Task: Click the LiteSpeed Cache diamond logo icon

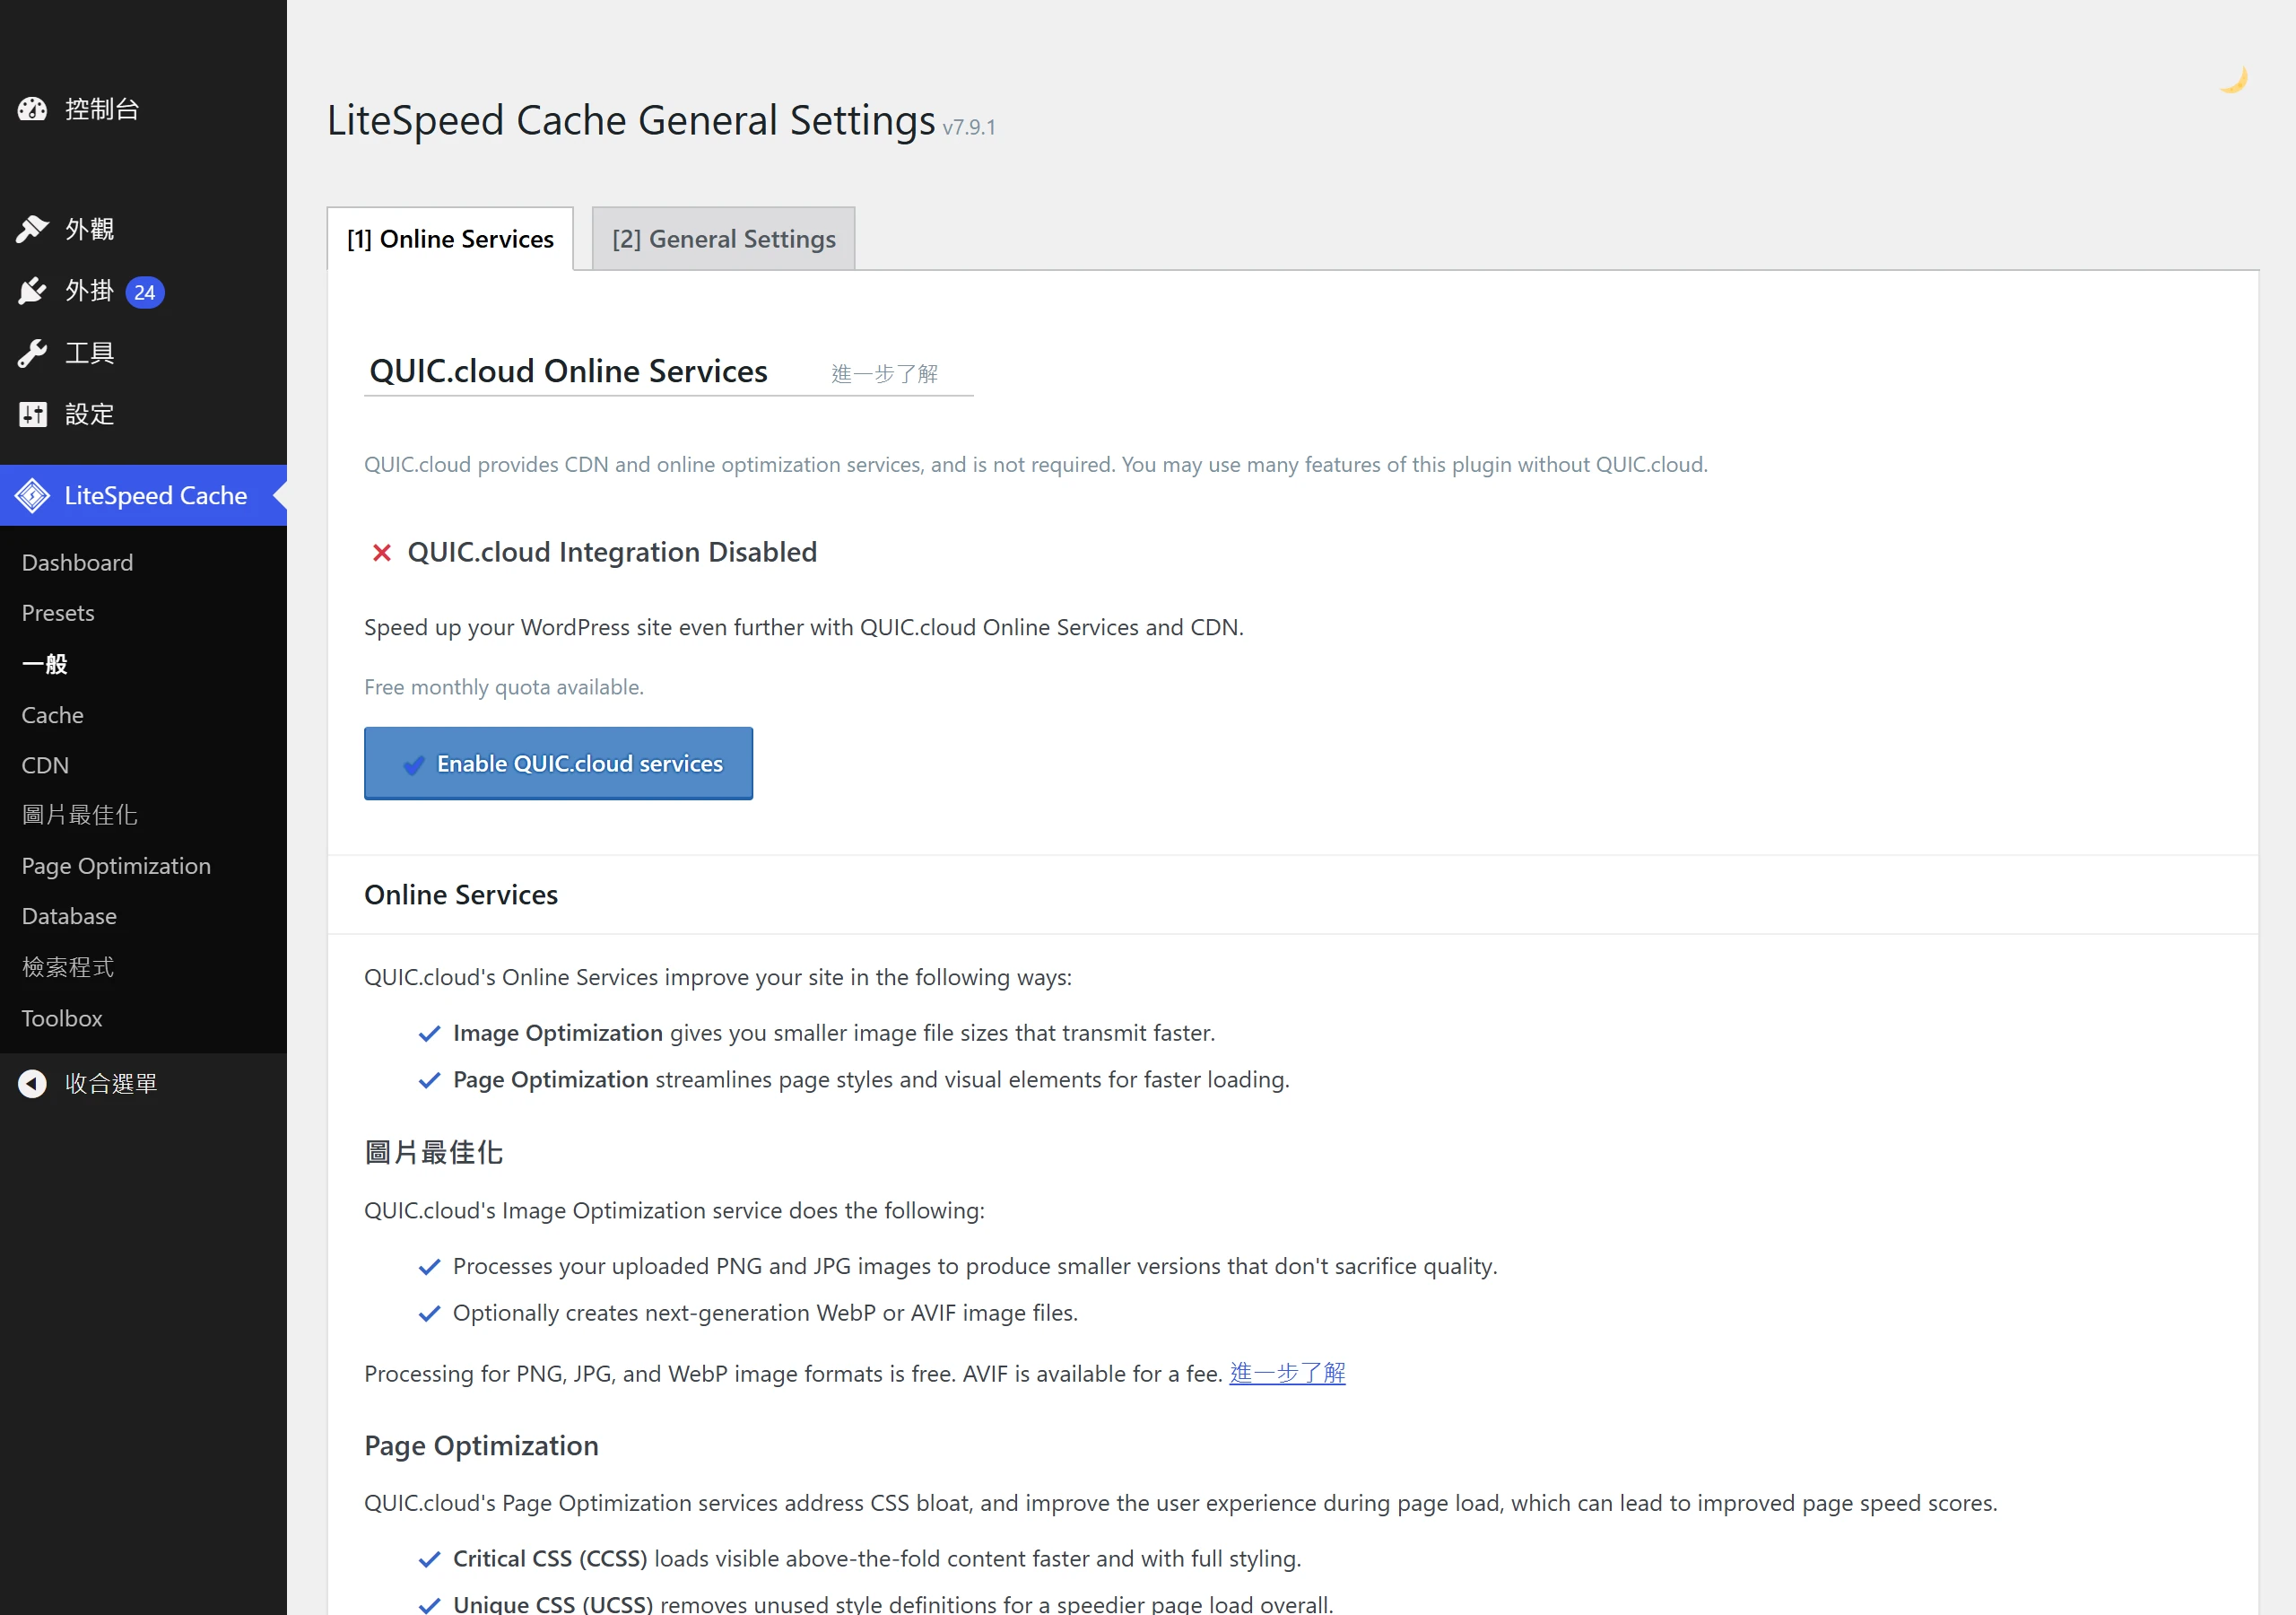Action: (32, 495)
